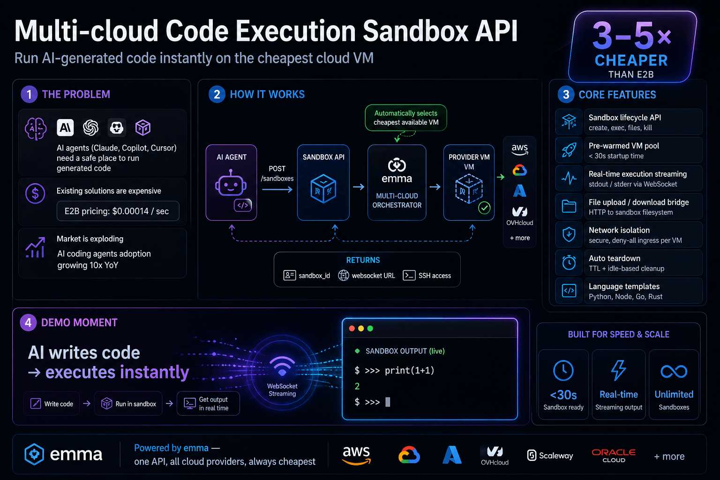Click the SSH access terminal icon
The height and width of the screenshot is (480, 720).
tap(409, 275)
